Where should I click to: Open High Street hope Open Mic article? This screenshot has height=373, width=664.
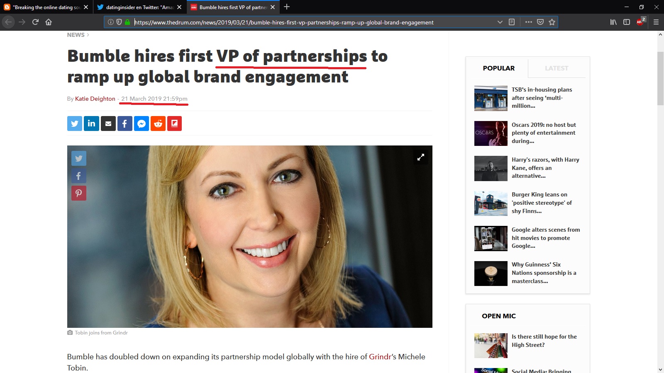(544, 341)
